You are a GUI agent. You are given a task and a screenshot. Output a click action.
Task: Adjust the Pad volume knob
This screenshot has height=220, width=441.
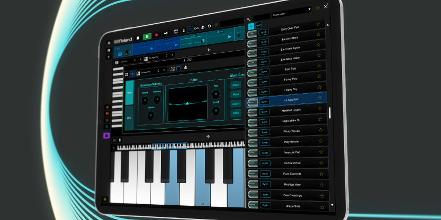coord(178,68)
